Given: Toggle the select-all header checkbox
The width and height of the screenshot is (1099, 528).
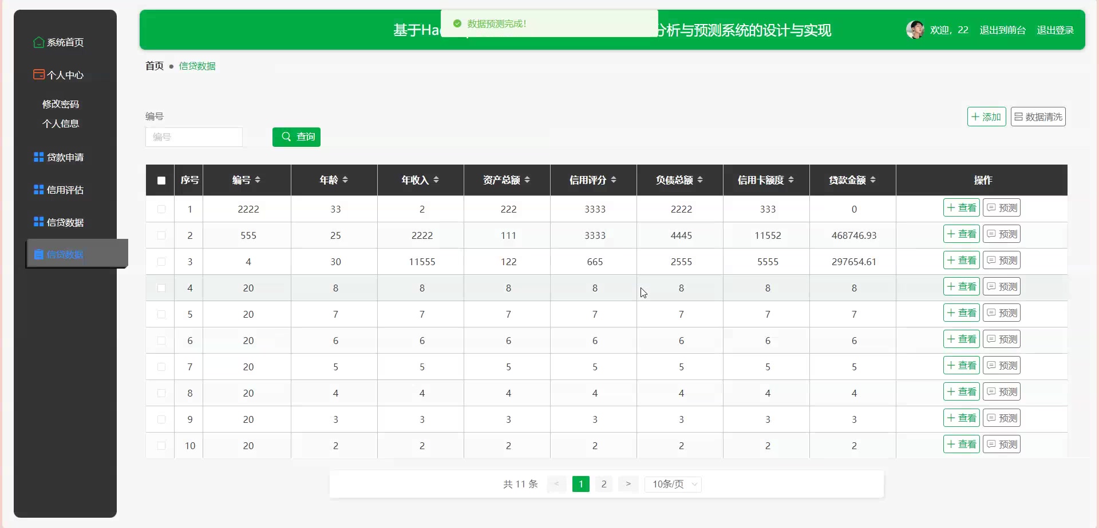Looking at the screenshot, I should pos(161,181).
